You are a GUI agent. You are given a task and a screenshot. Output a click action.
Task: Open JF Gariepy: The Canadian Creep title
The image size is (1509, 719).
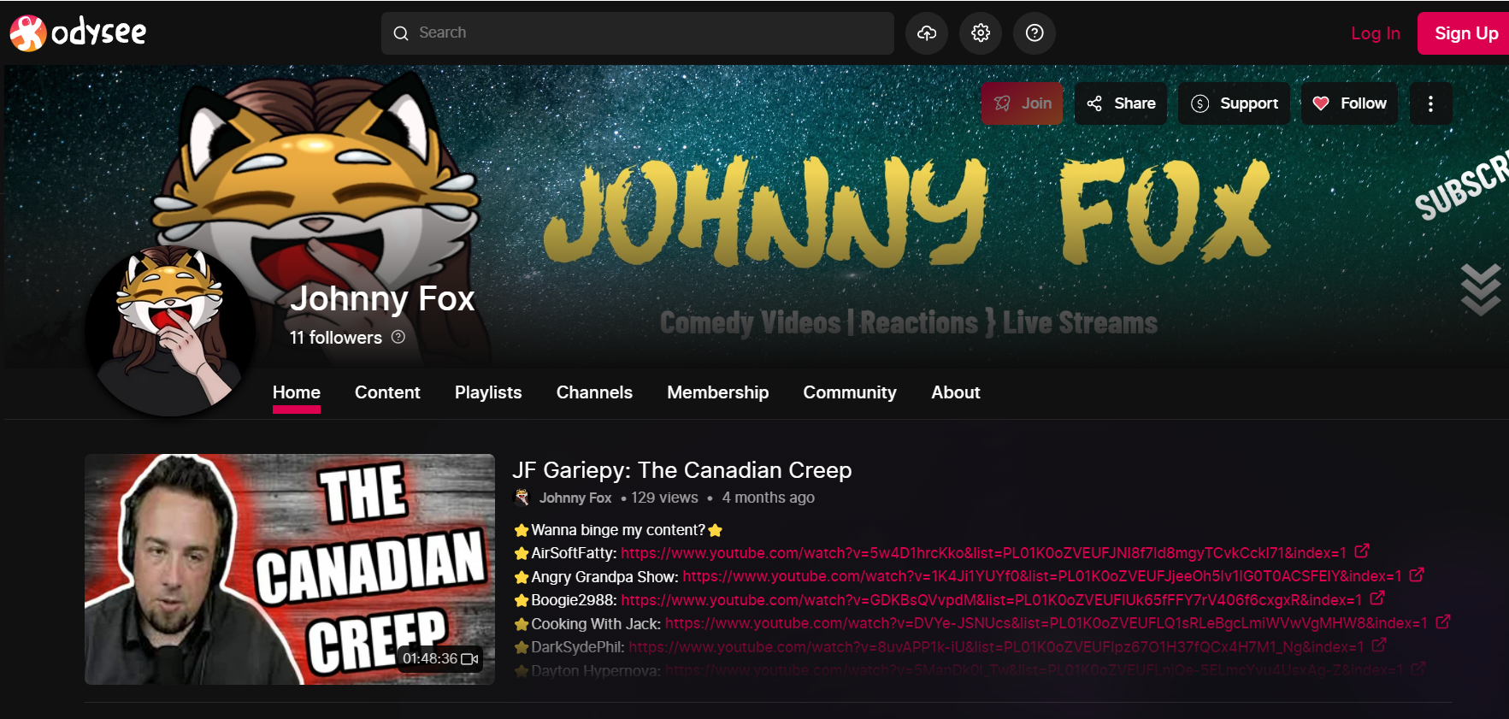click(681, 470)
